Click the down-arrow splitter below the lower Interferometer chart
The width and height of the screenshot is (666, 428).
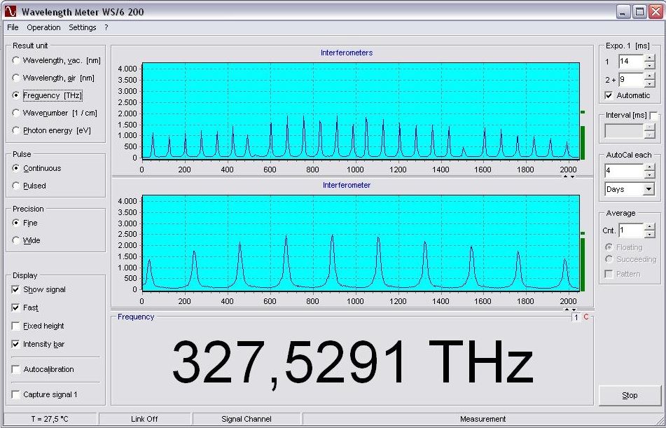pos(574,310)
